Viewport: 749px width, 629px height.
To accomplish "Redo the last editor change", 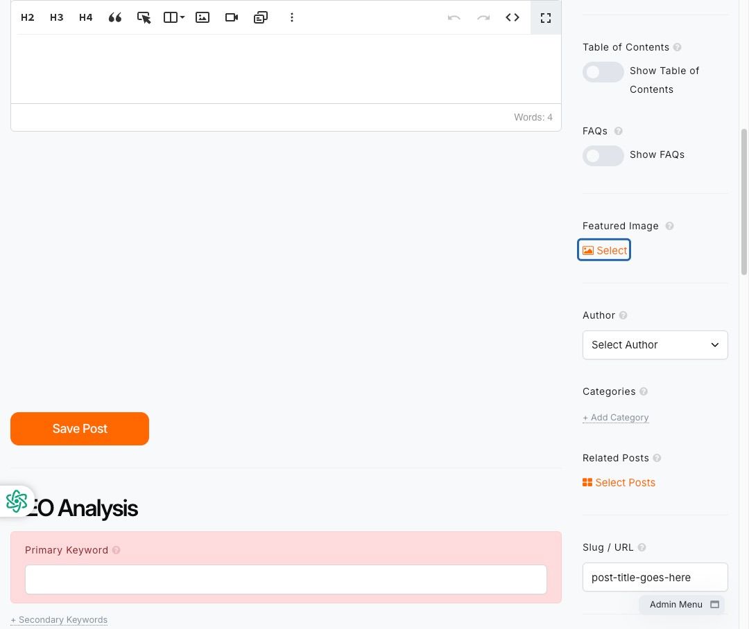I will 483,17.
